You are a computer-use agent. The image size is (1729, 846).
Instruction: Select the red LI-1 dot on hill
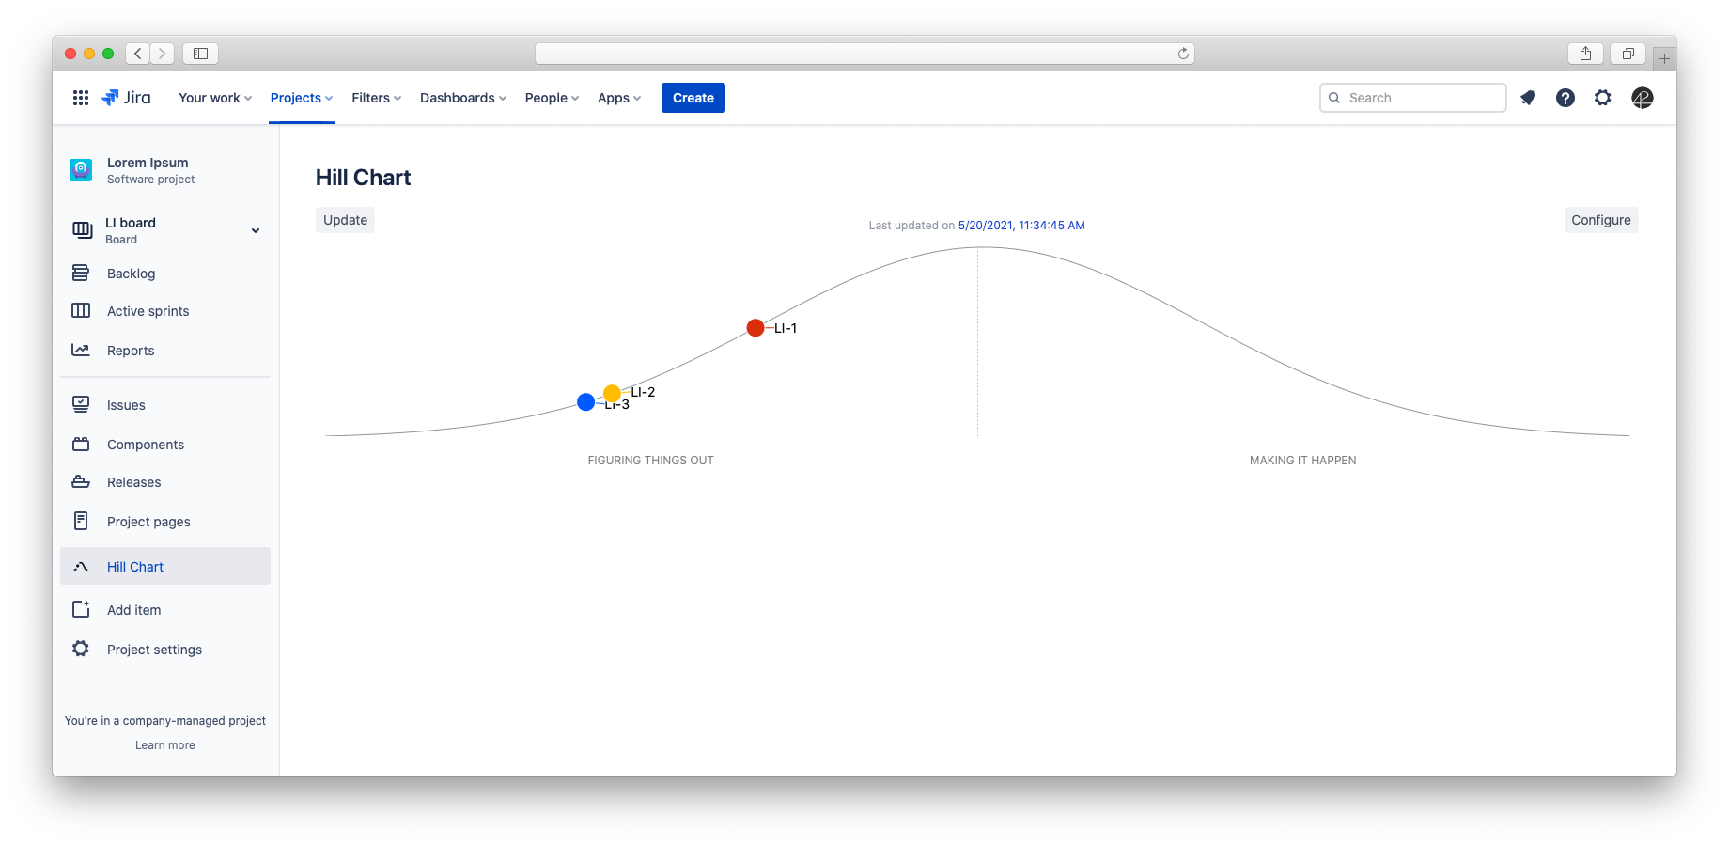point(755,328)
